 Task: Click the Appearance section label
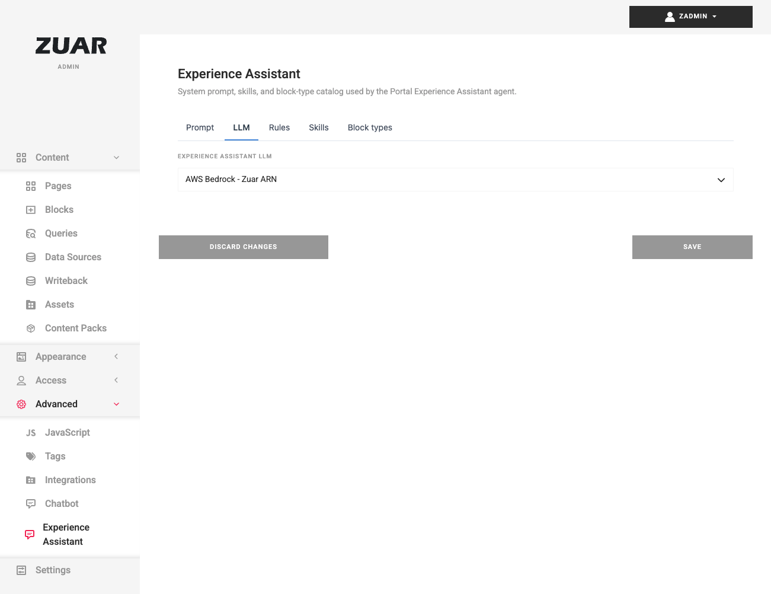pyautogui.click(x=60, y=357)
